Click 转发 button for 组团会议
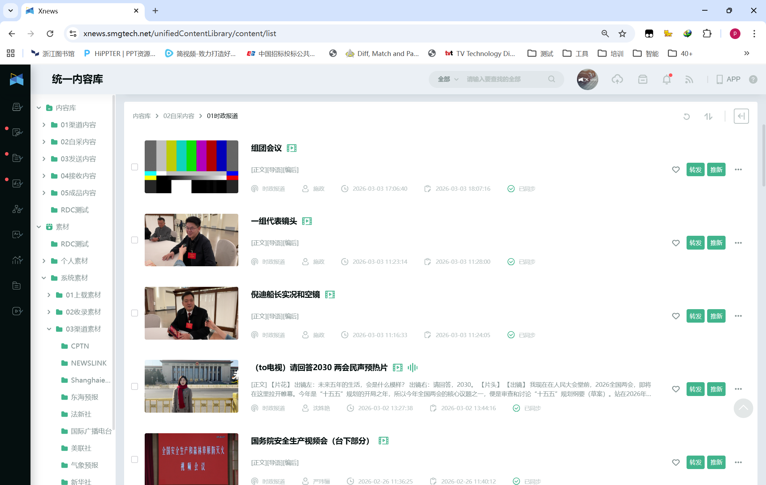 [695, 170]
